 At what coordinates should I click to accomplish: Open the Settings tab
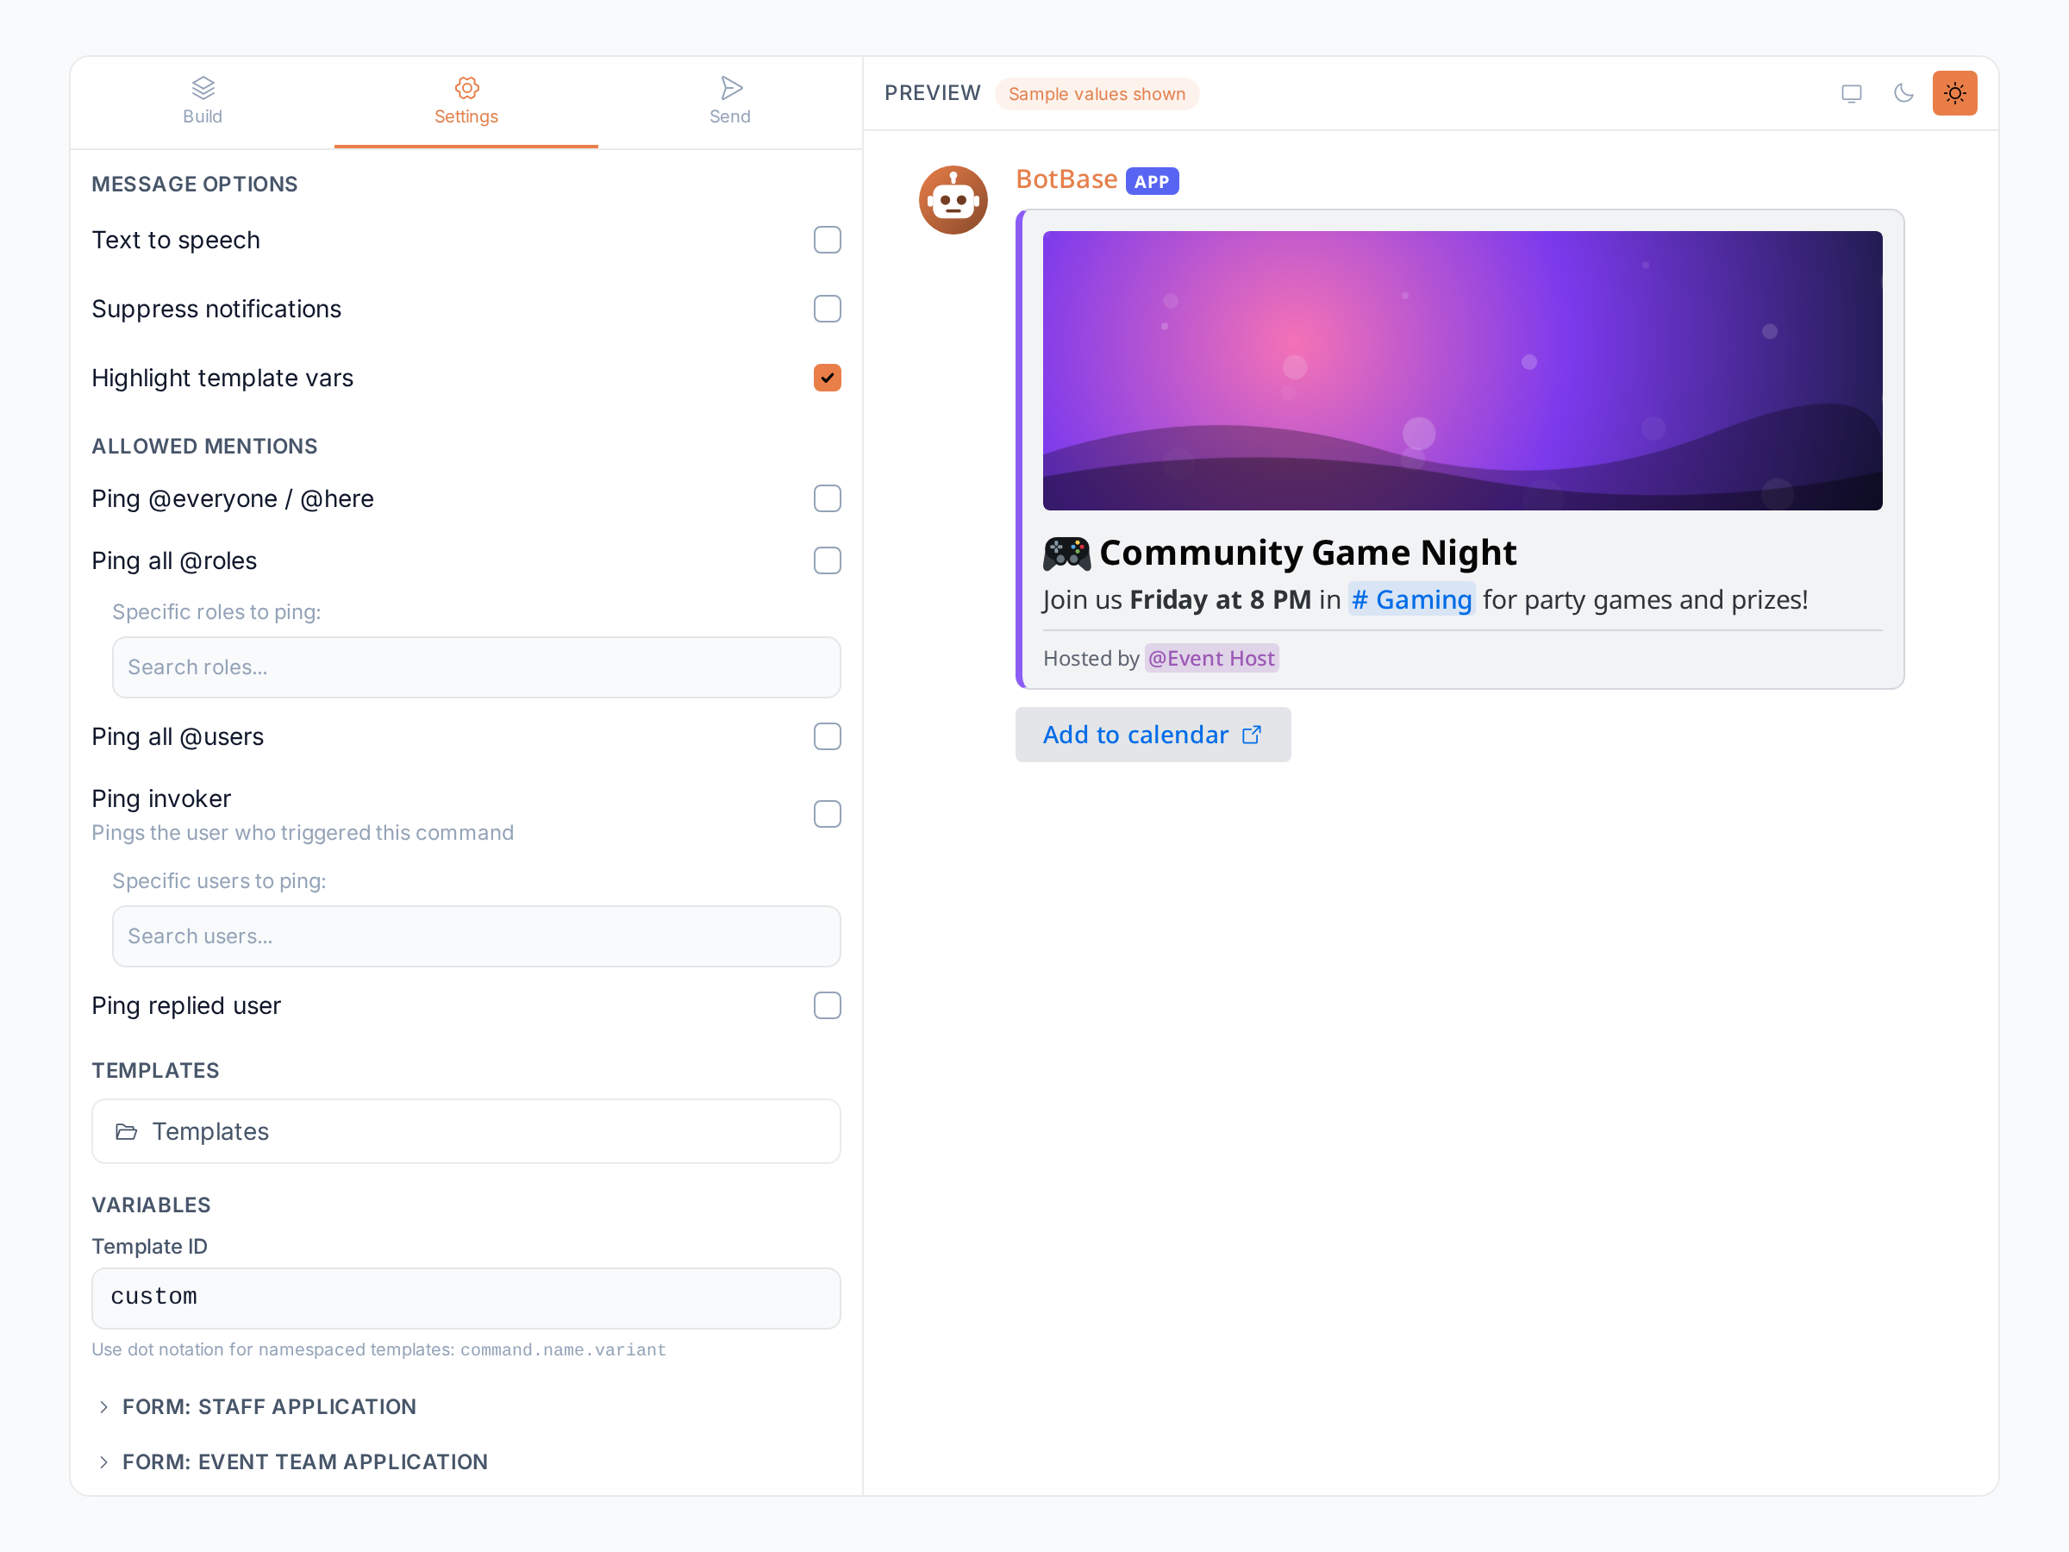point(466,102)
